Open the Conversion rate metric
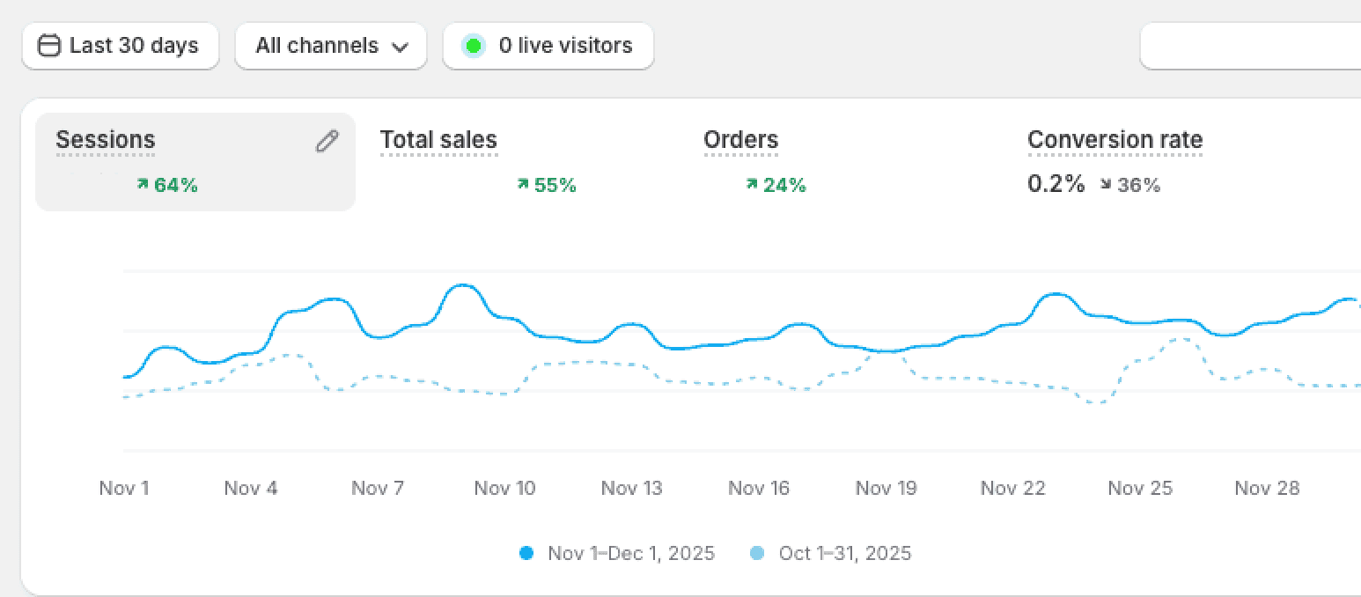This screenshot has height=597, width=1361. [1115, 140]
